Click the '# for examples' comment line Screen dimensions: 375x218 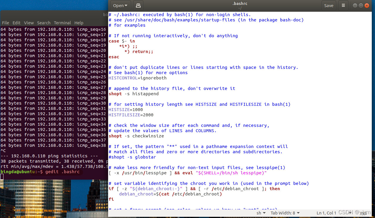pos(127,25)
